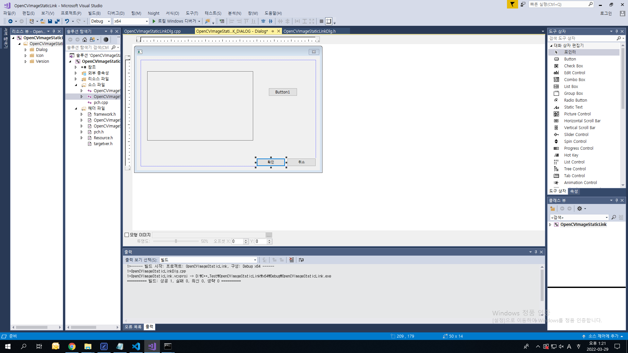Open Visual Studio Code from the taskbar
The image size is (628, 353).
tap(136, 346)
